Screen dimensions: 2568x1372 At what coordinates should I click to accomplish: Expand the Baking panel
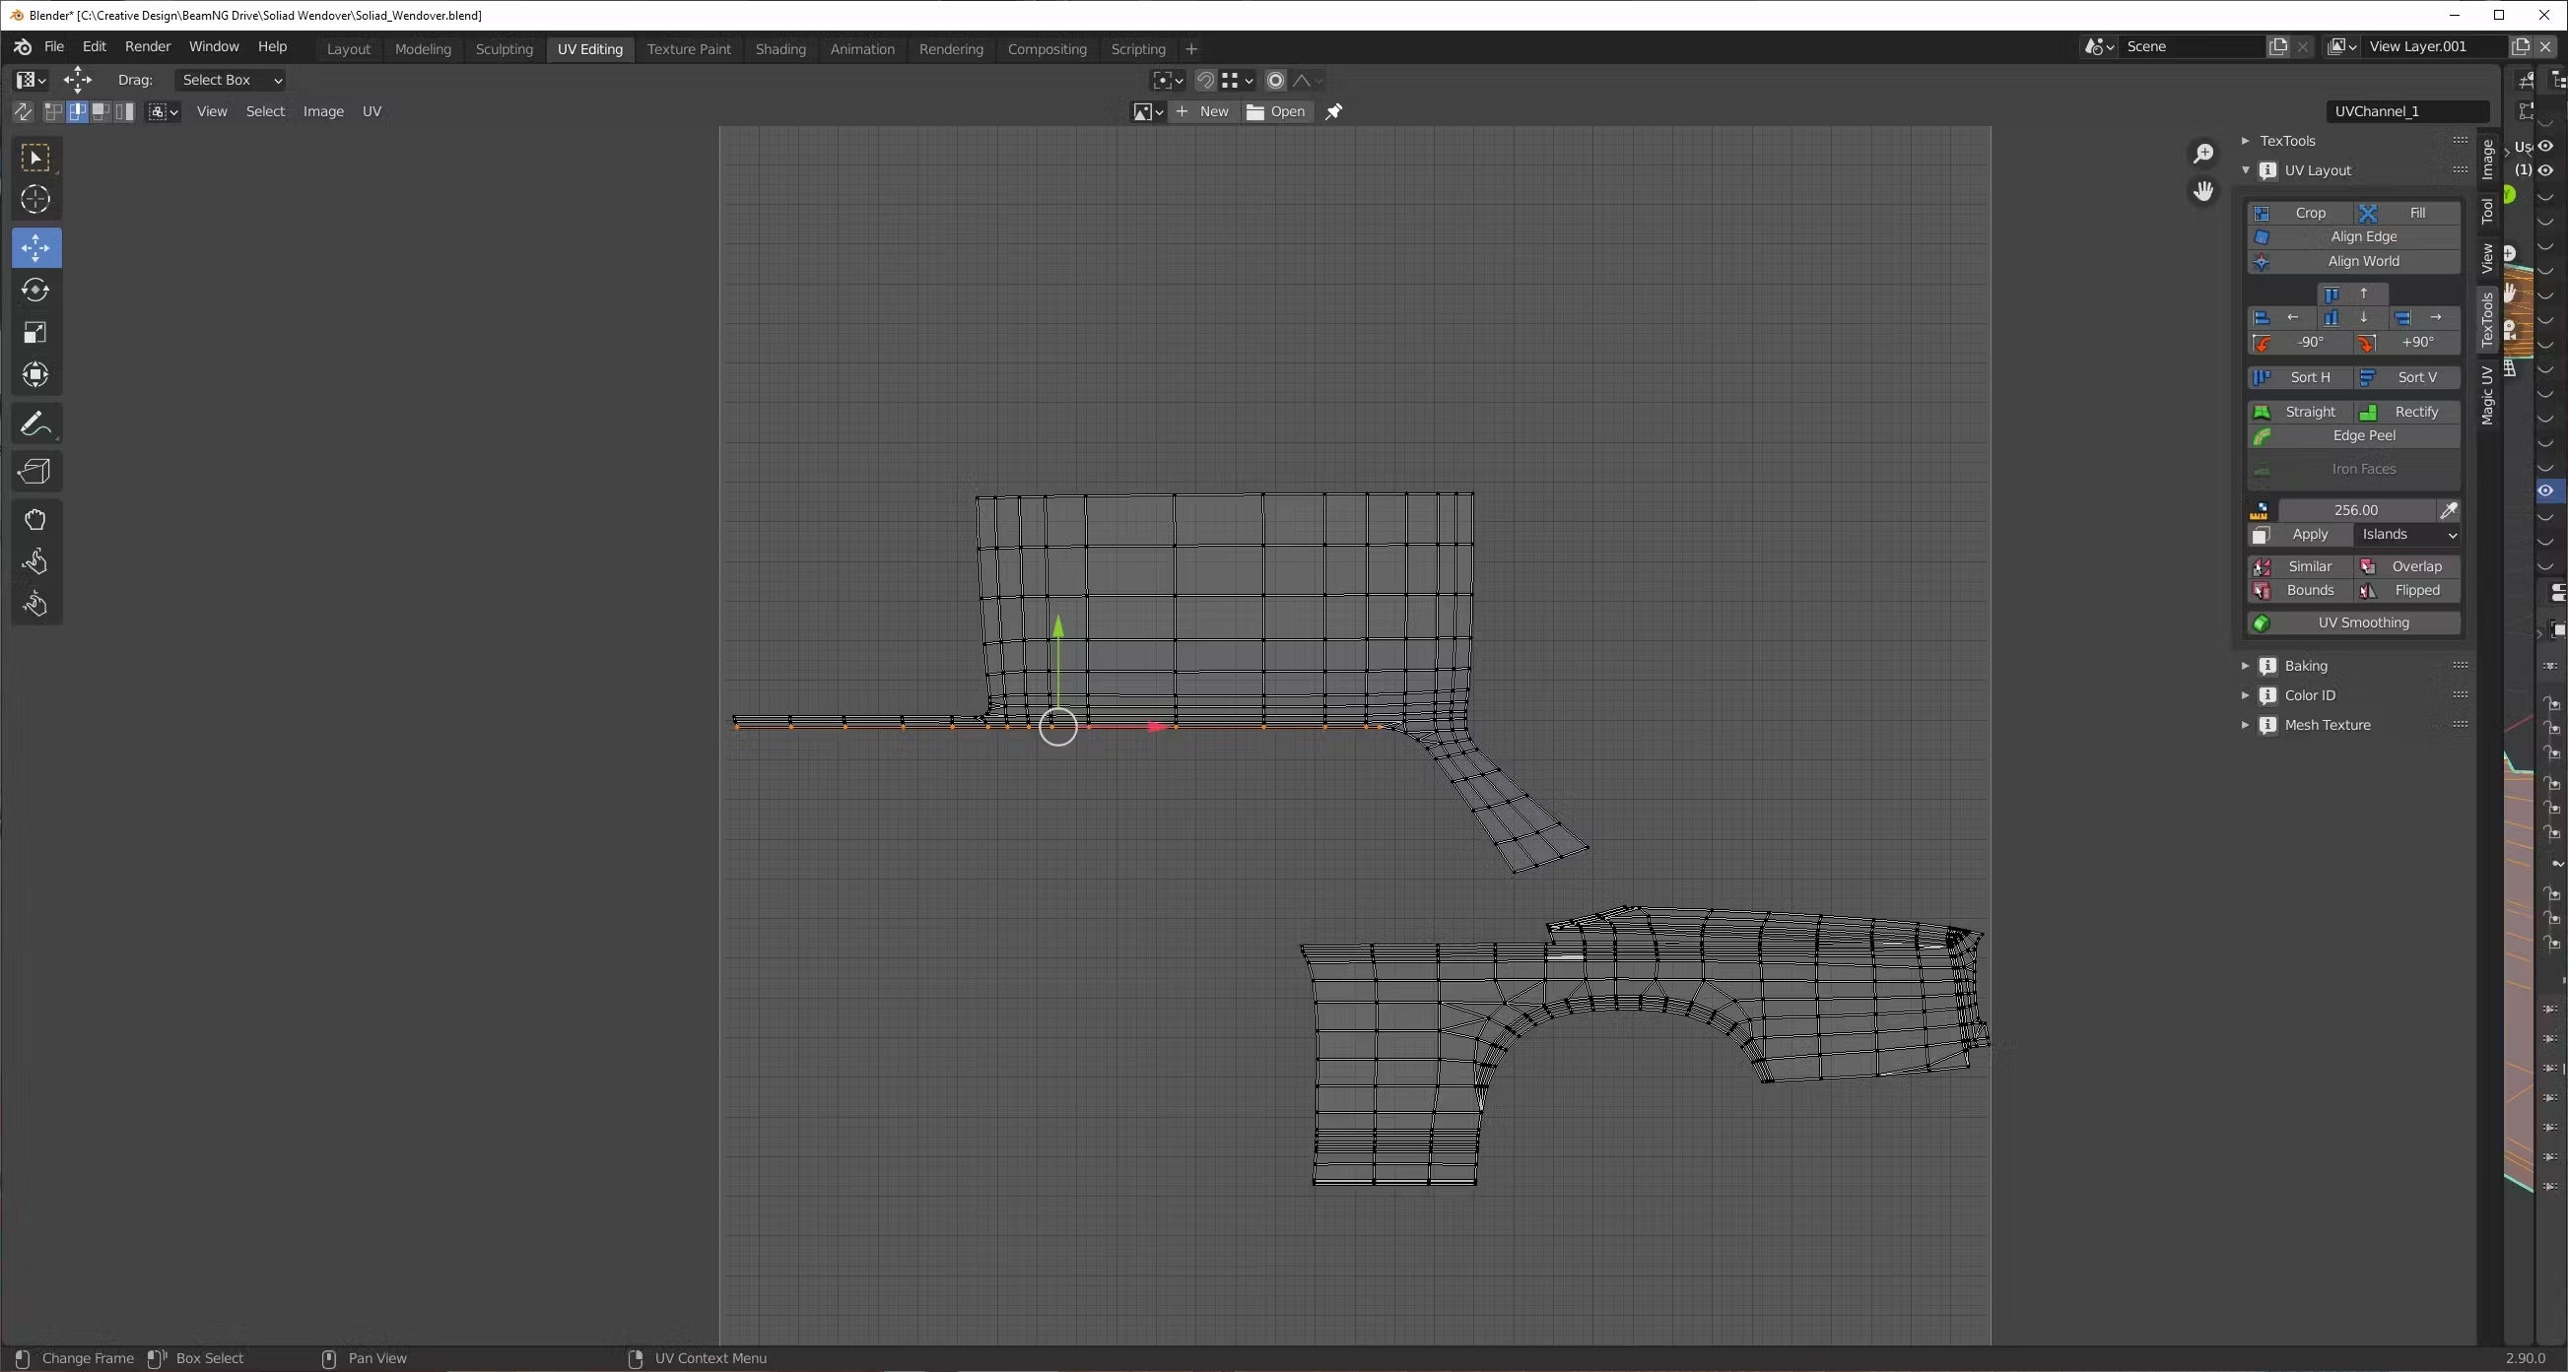point(2305,666)
